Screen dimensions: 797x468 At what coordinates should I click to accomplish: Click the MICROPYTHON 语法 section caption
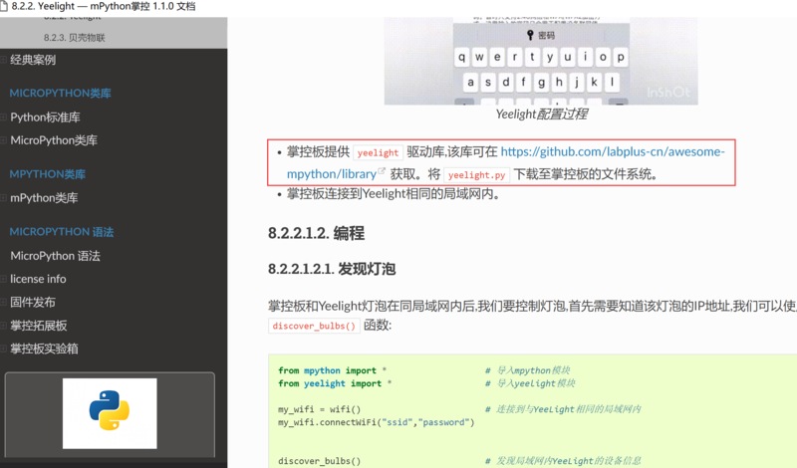(62, 232)
